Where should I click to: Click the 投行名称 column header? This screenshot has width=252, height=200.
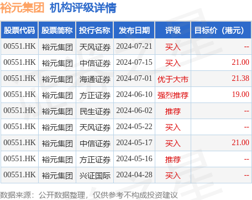pyautogui.click(x=95, y=30)
